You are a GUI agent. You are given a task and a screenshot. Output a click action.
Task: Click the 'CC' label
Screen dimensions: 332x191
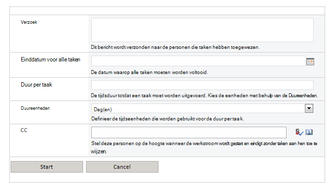[24, 130]
